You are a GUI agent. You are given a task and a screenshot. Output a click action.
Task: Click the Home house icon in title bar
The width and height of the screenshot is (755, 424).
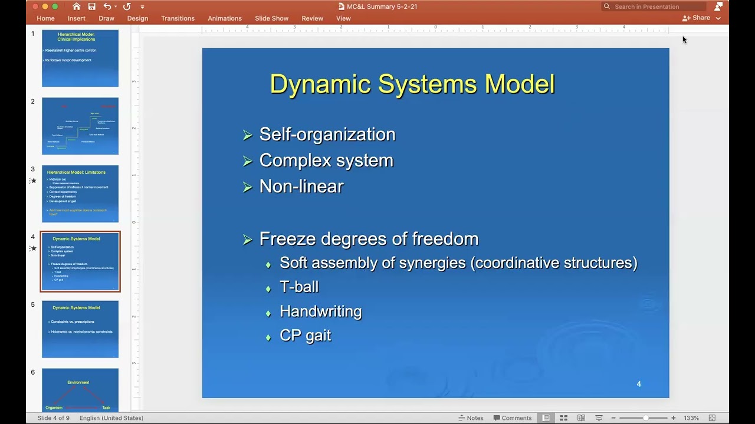(77, 6)
